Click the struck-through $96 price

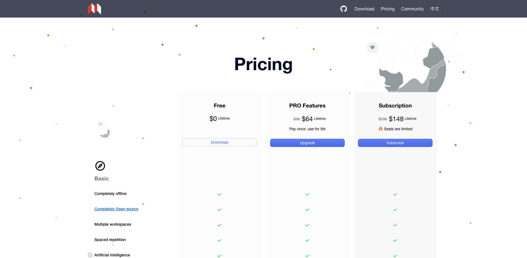[x=297, y=119]
